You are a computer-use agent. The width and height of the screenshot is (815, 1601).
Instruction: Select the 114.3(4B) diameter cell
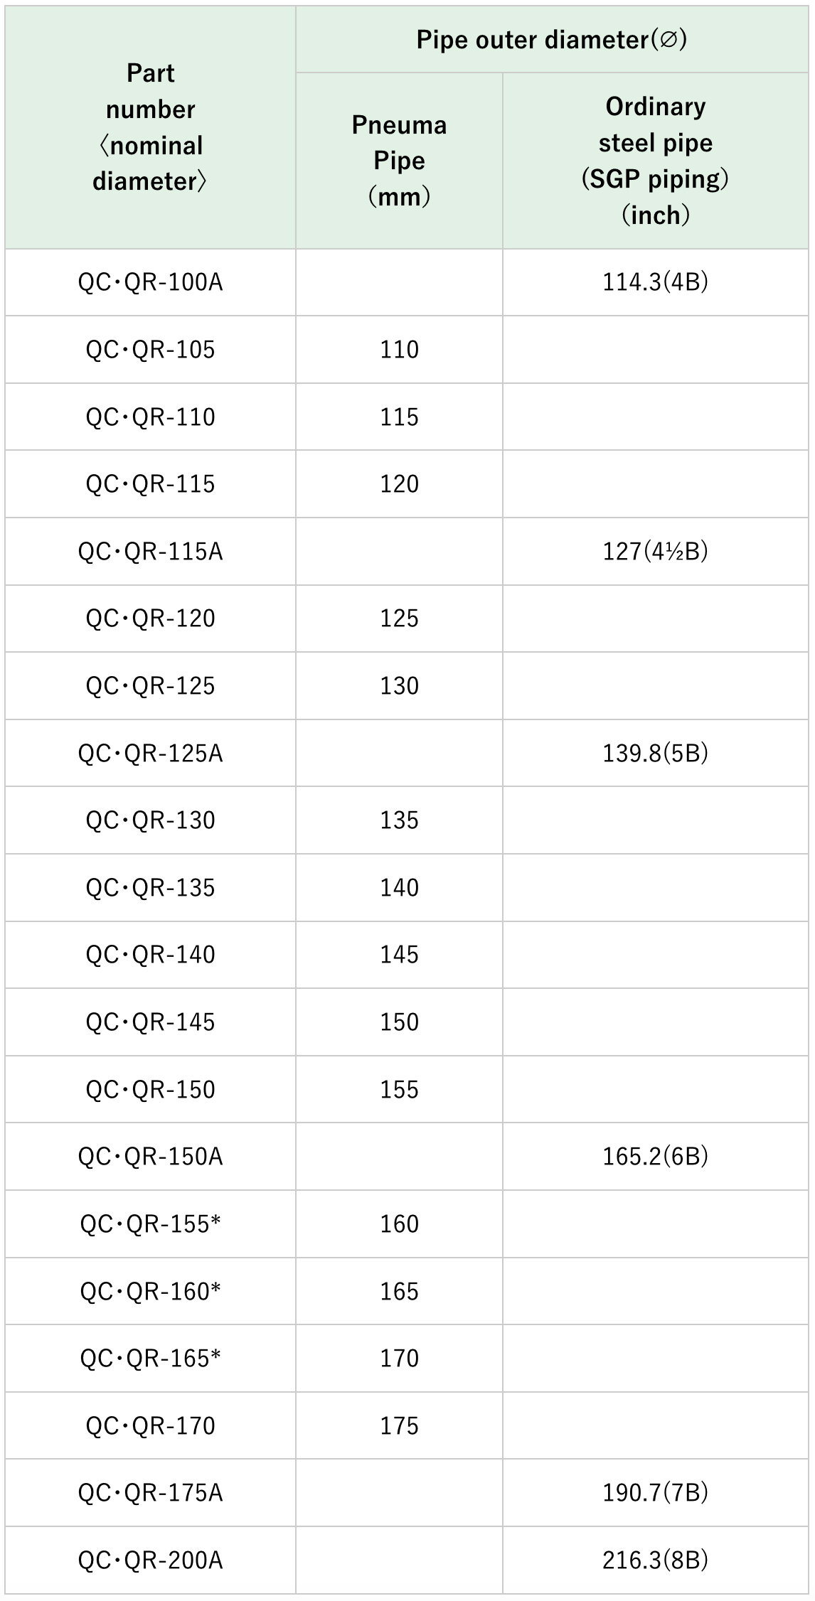[x=655, y=282]
